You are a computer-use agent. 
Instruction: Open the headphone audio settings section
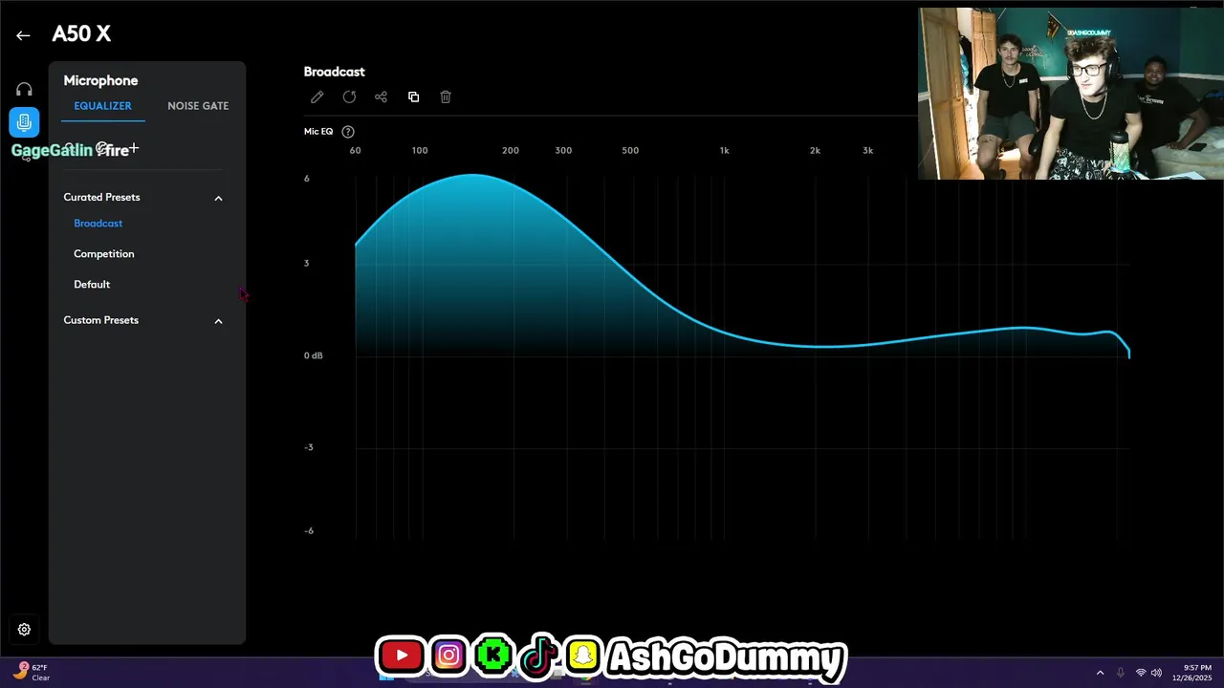coord(24,90)
